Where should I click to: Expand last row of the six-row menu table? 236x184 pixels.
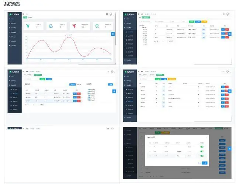pos(140,106)
